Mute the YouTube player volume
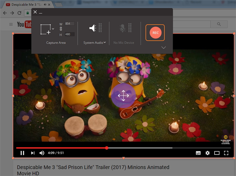The image size is (236, 176). (x=42, y=153)
